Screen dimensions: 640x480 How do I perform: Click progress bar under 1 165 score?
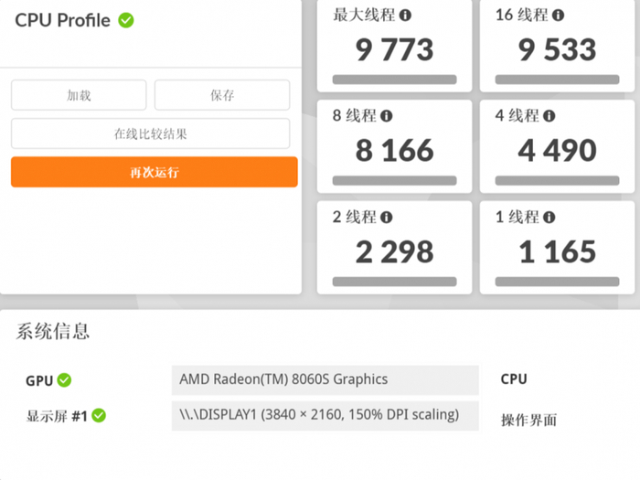[x=557, y=282]
